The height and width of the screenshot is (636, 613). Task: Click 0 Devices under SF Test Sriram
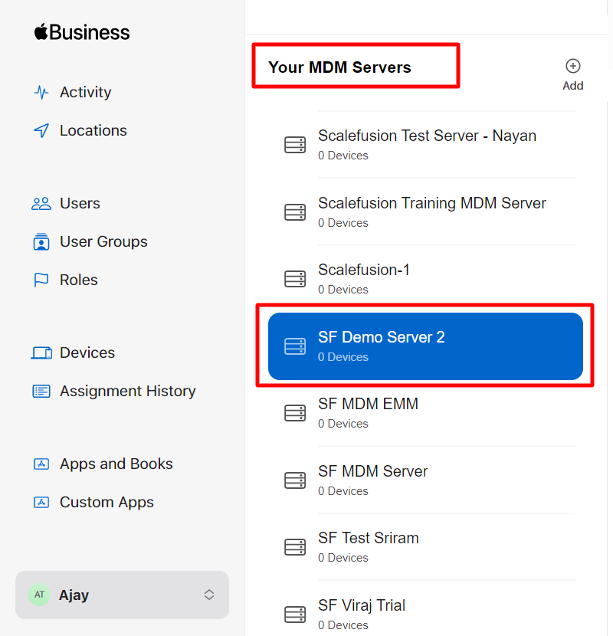pos(343,558)
